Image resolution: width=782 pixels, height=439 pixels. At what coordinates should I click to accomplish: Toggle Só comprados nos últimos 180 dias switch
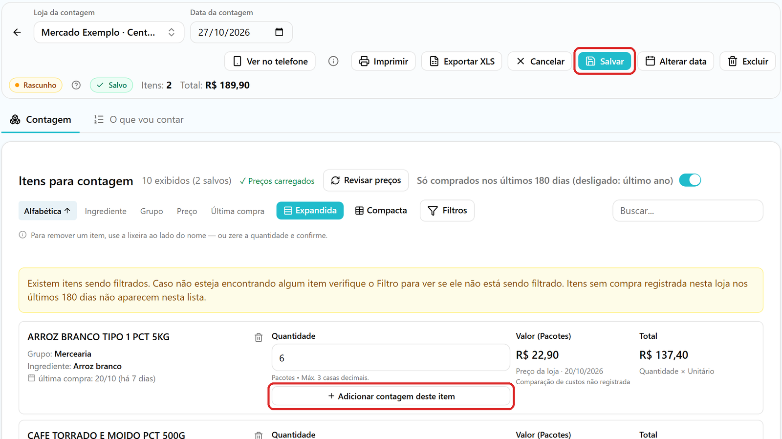point(690,180)
